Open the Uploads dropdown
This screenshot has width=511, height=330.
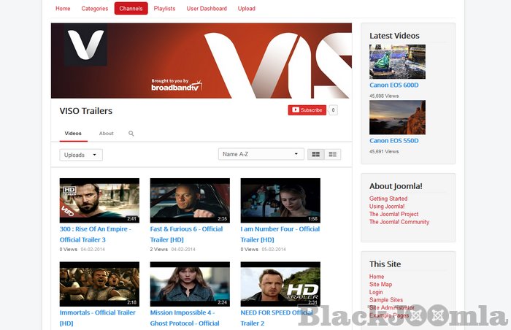coord(81,155)
